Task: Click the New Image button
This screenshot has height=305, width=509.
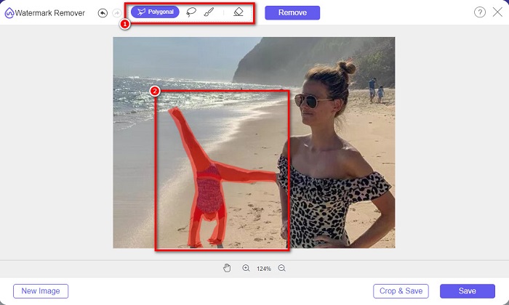Action: click(x=41, y=291)
